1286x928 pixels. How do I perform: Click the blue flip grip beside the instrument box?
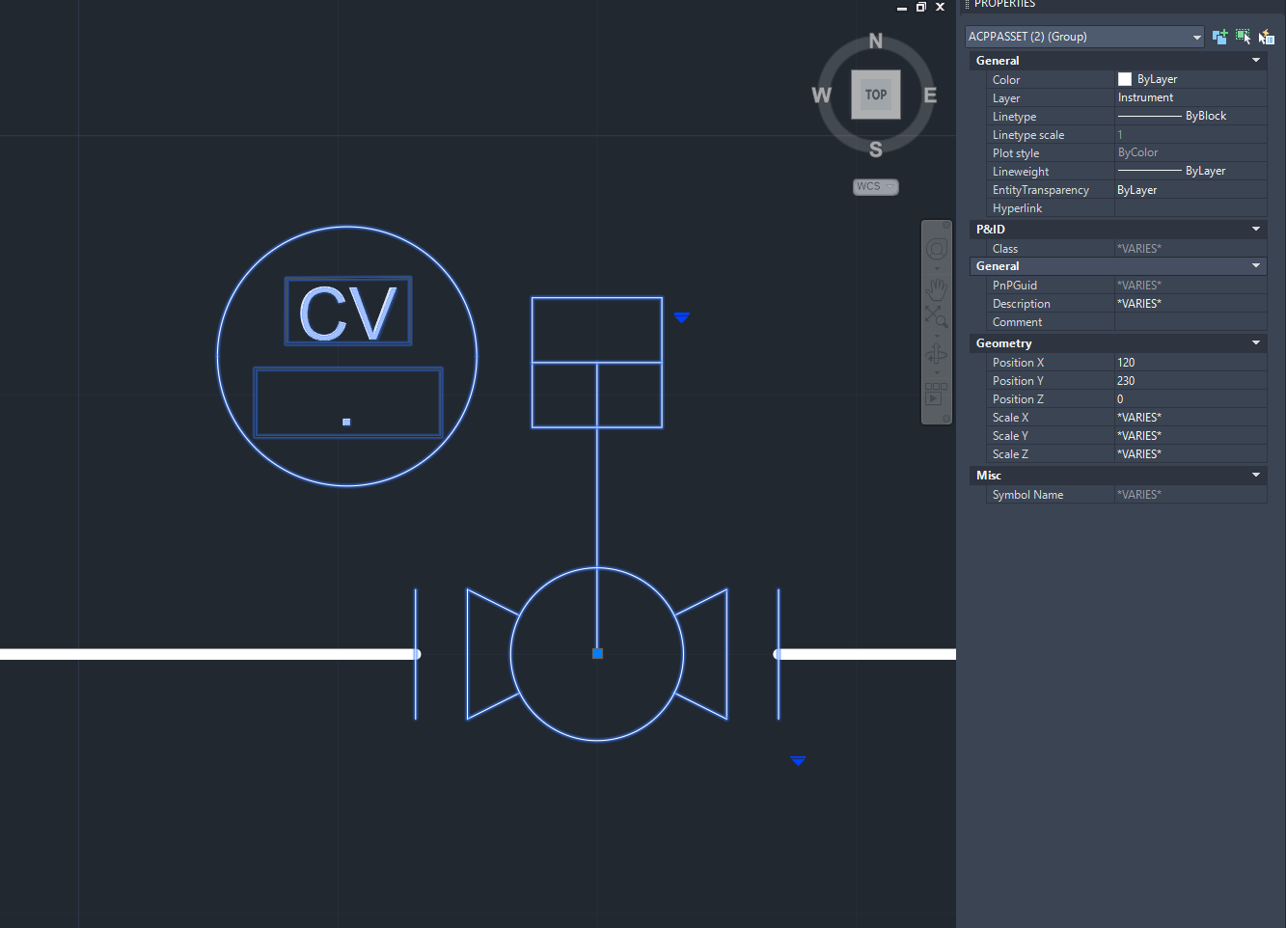[x=682, y=315]
